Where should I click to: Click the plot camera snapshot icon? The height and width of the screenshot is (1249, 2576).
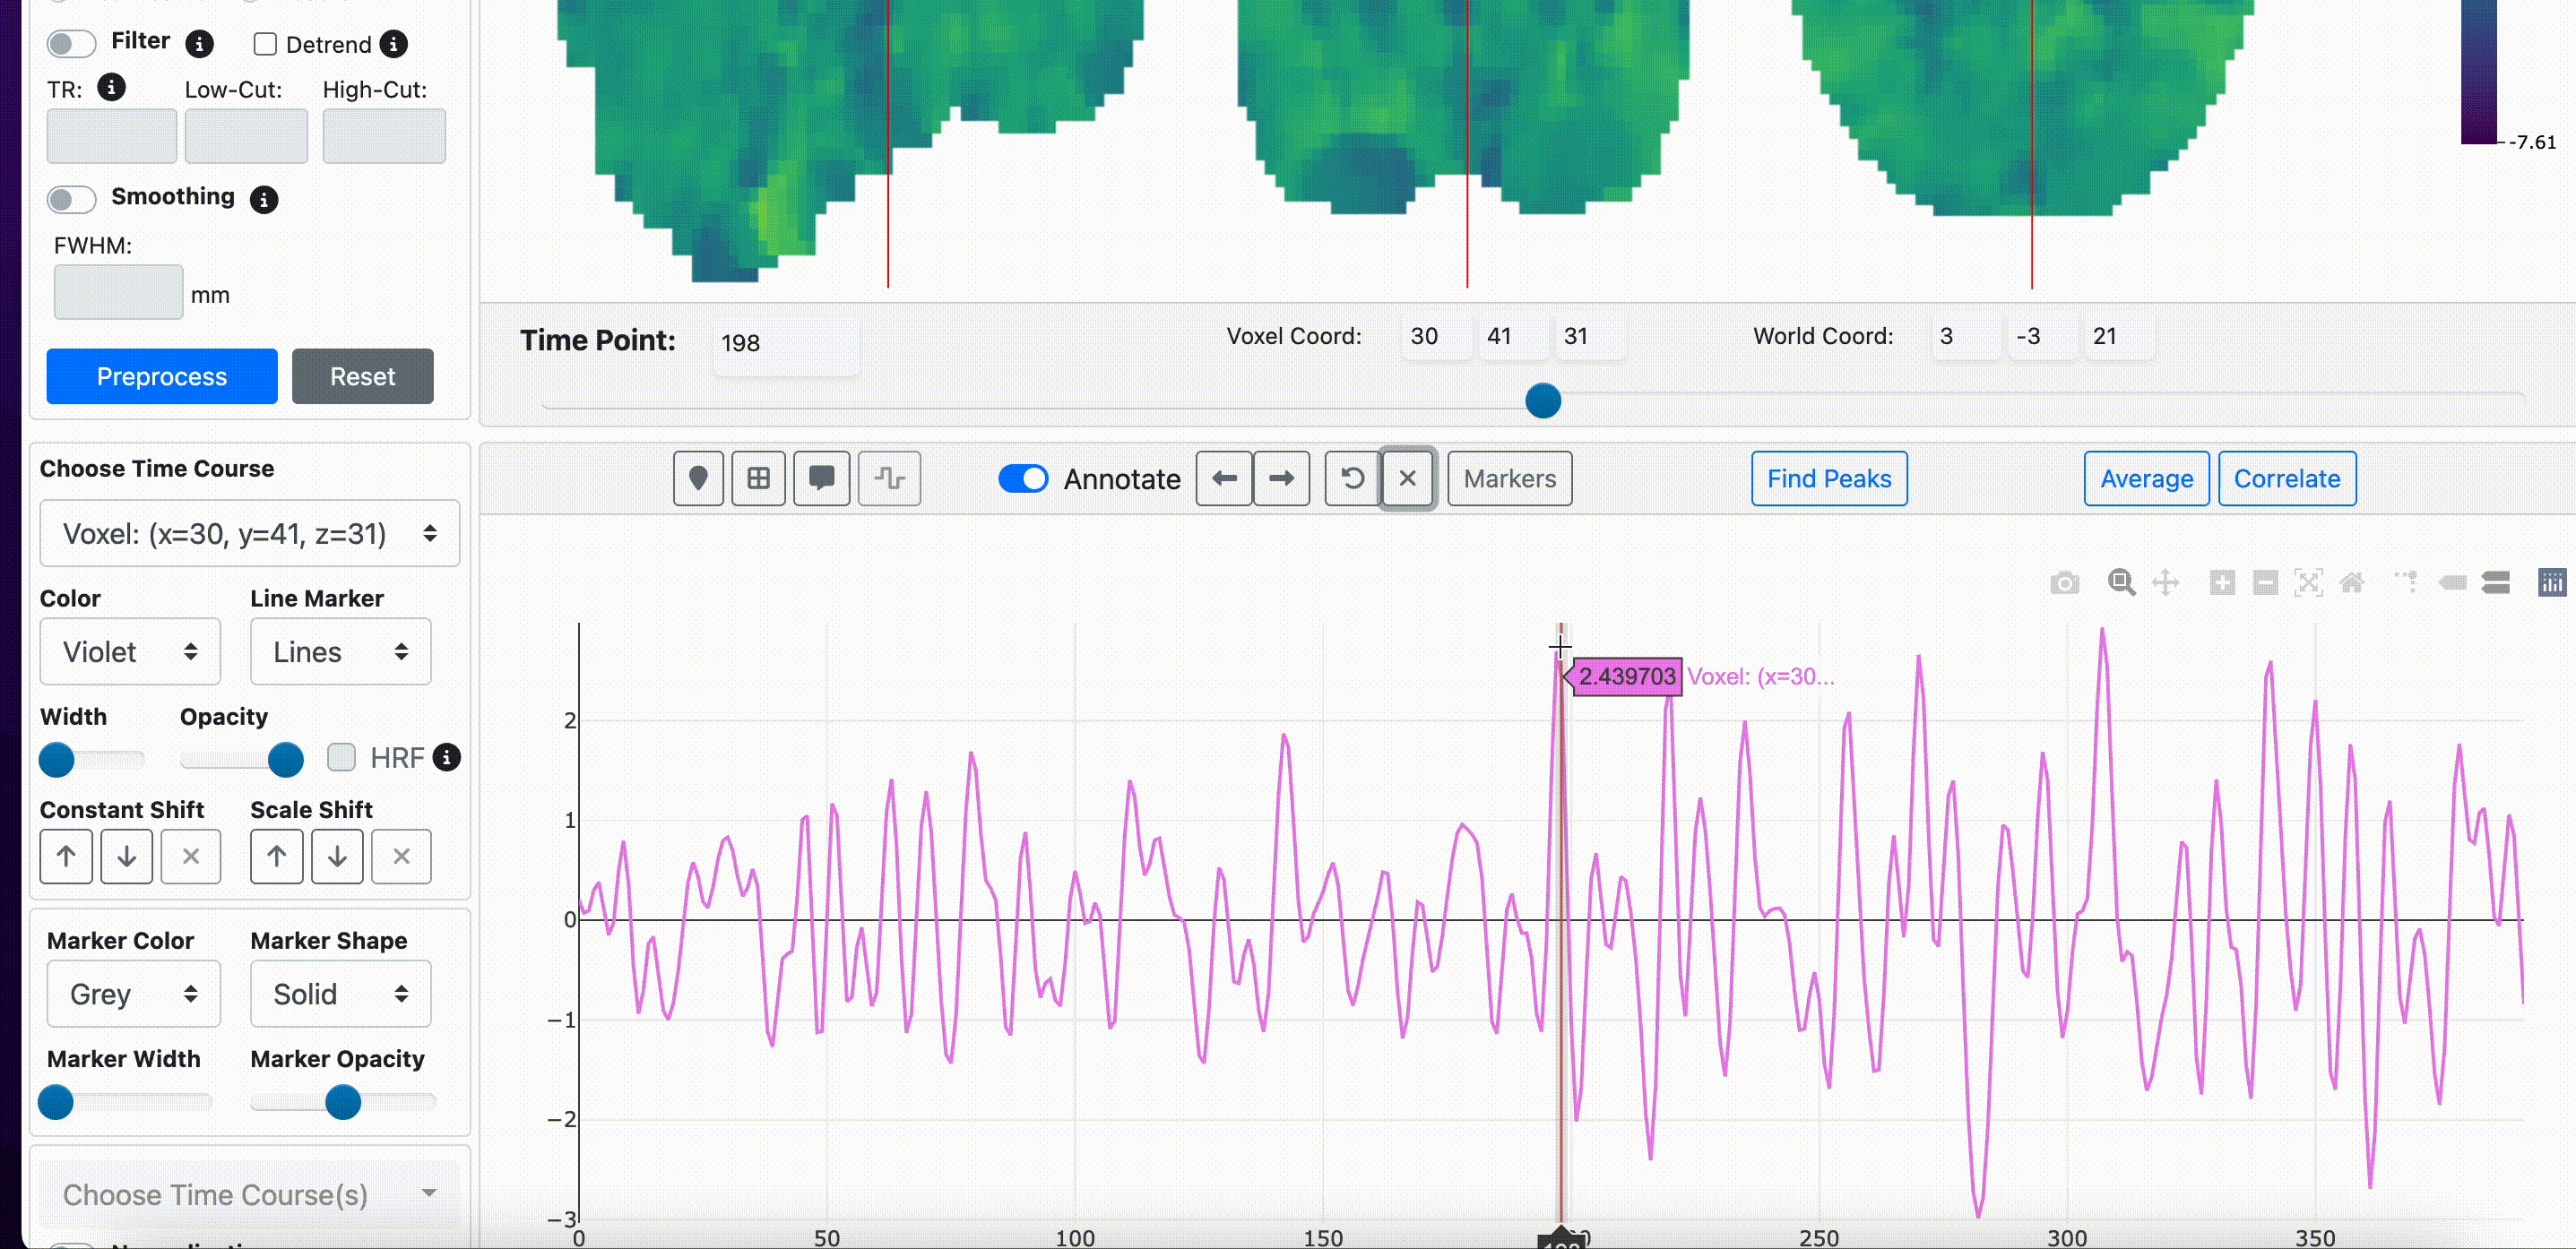click(2064, 583)
